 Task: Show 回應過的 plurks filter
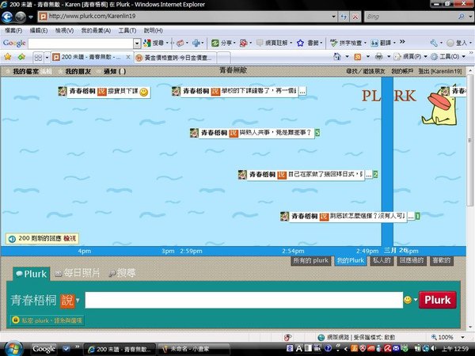point(412,260)
